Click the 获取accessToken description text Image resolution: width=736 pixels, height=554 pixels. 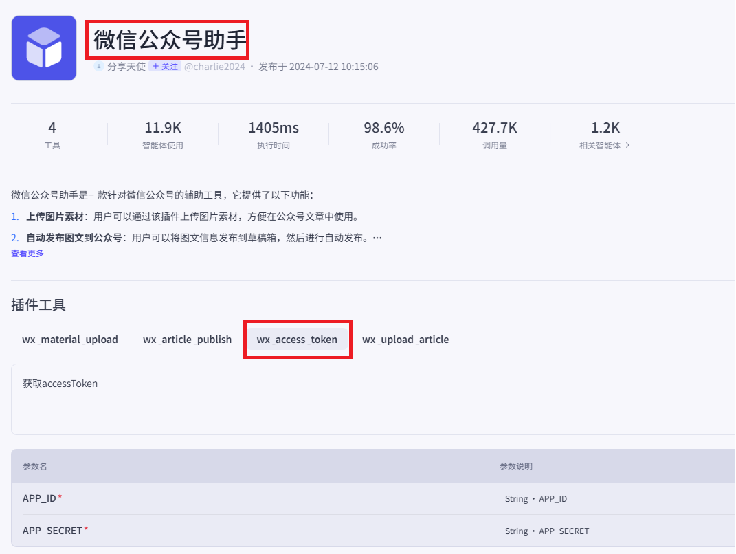[60, 384]
